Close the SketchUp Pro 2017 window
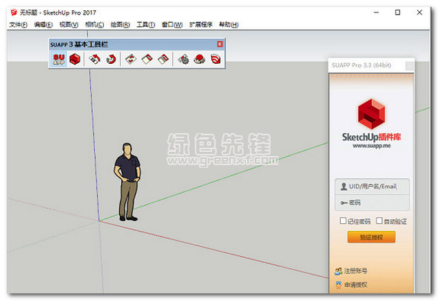Screen dimensions: 439x301 tap(420, 12)
